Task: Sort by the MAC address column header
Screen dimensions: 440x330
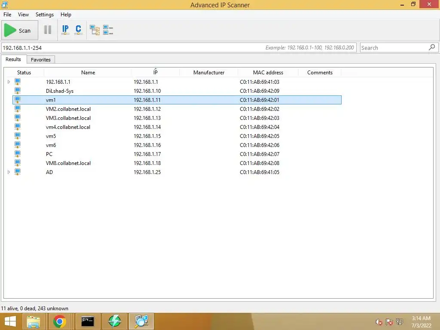Action: point(268,72)
